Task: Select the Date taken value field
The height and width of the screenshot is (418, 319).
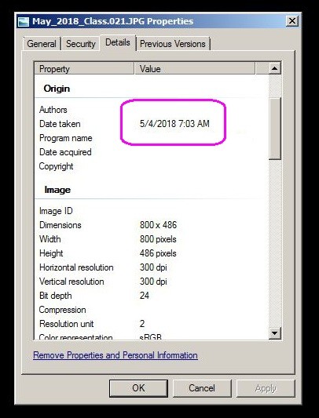Action: pyautogui.click(x=174, y=124)
